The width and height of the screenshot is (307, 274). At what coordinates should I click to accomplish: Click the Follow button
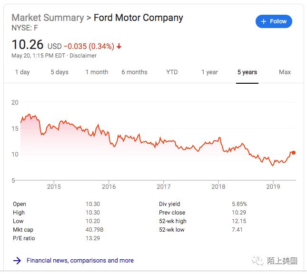274,21
